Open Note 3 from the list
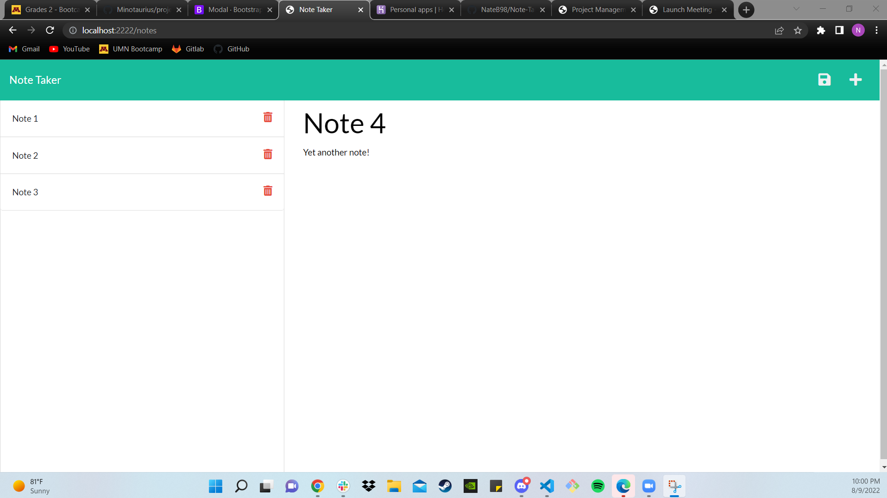This screenshot has width=887, height=498. coord(25,193)
